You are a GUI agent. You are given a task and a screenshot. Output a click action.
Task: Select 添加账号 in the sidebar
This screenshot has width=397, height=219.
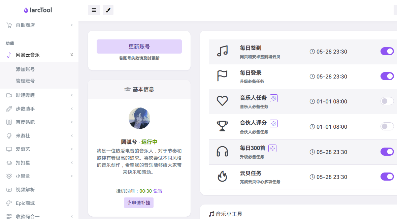(x=25, y=69)
